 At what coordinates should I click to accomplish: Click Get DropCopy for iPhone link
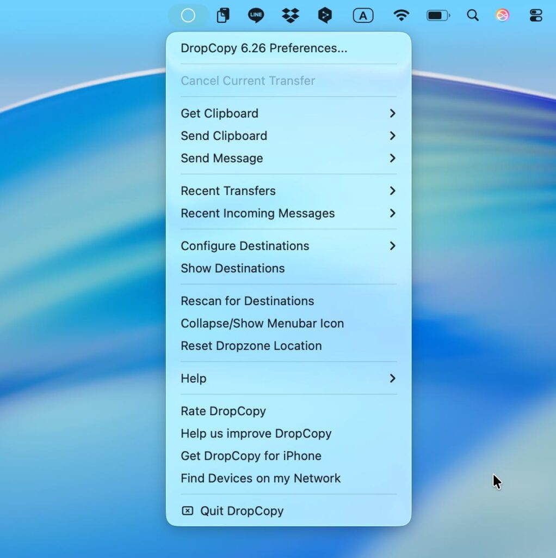click(x=251, y=456)
